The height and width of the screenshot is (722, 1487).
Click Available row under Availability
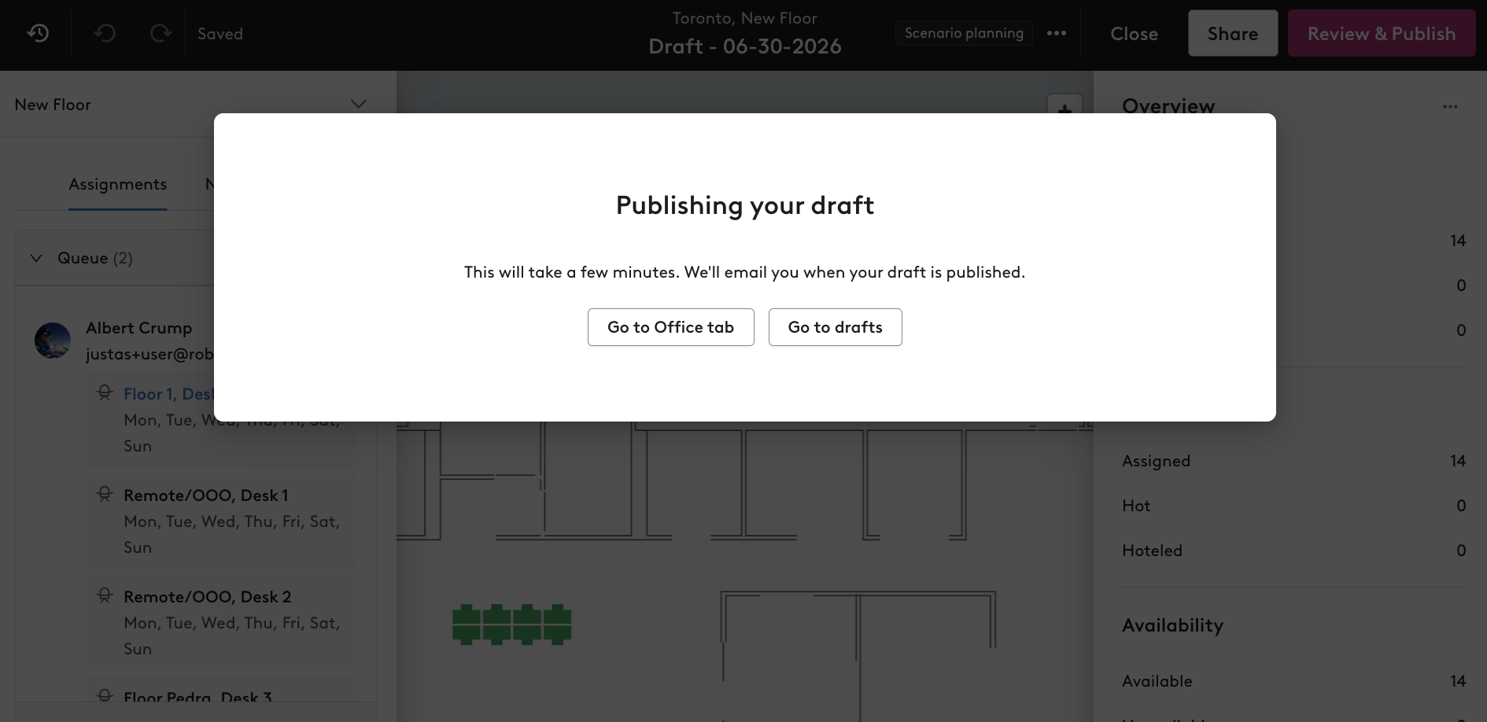click(1294, 681)
